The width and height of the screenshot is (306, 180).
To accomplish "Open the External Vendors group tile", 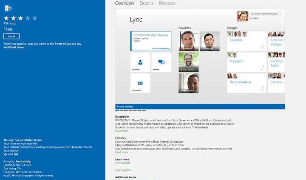I will 276,41.
